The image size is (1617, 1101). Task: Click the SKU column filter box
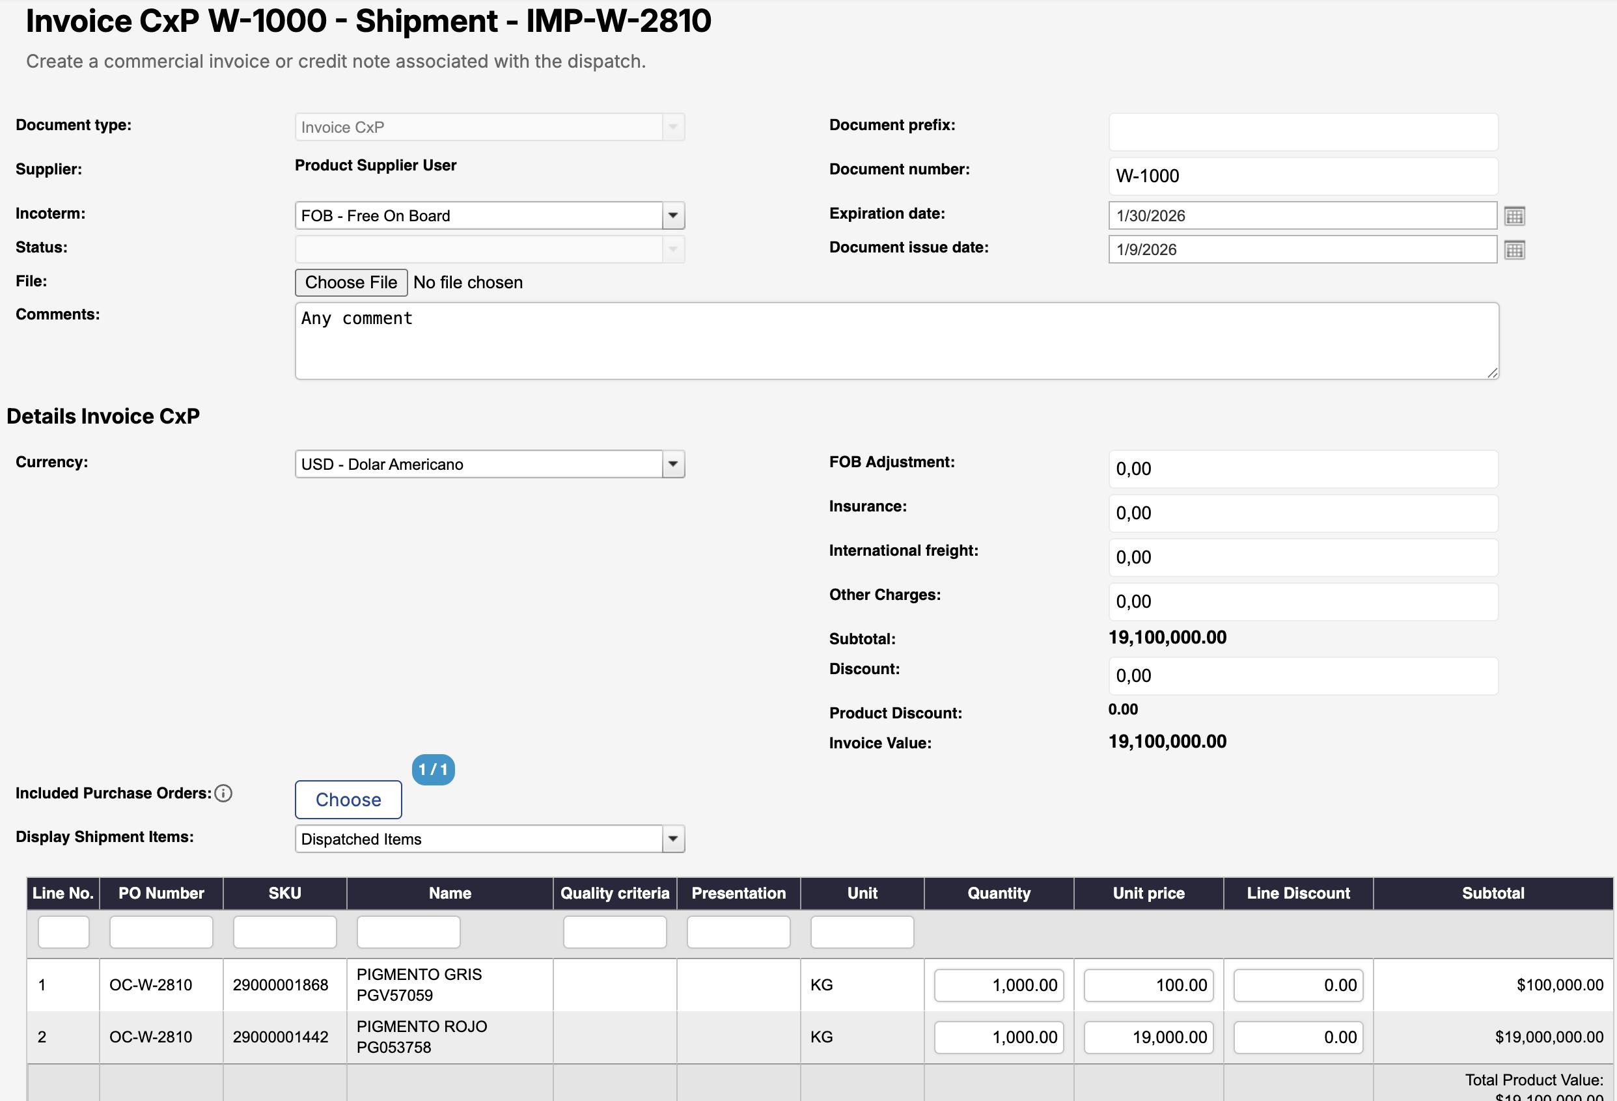pyautogui.click(x=284, y=932)
